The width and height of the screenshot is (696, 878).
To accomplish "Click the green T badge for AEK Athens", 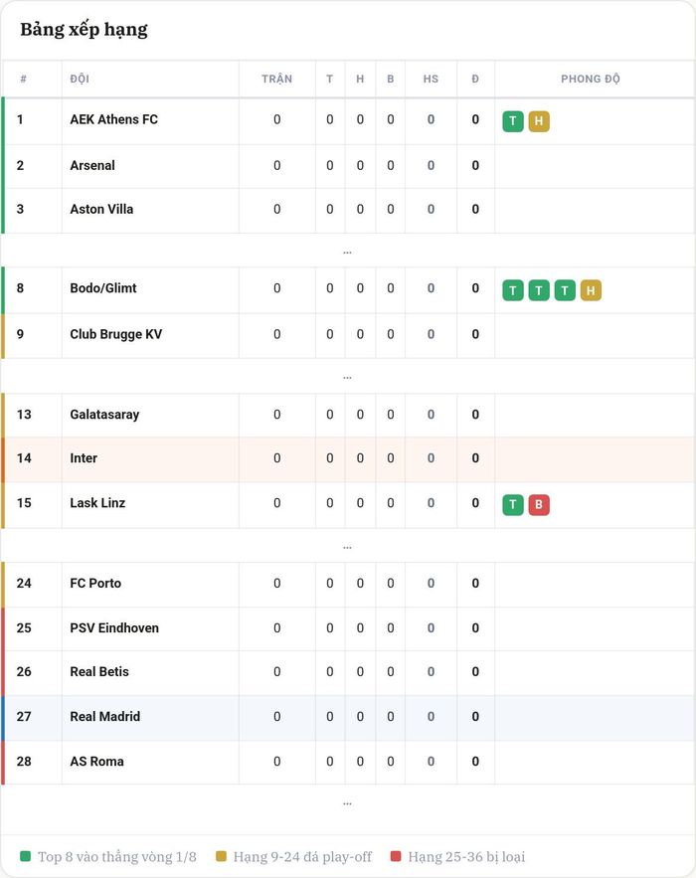I will (x=513, y=121).
